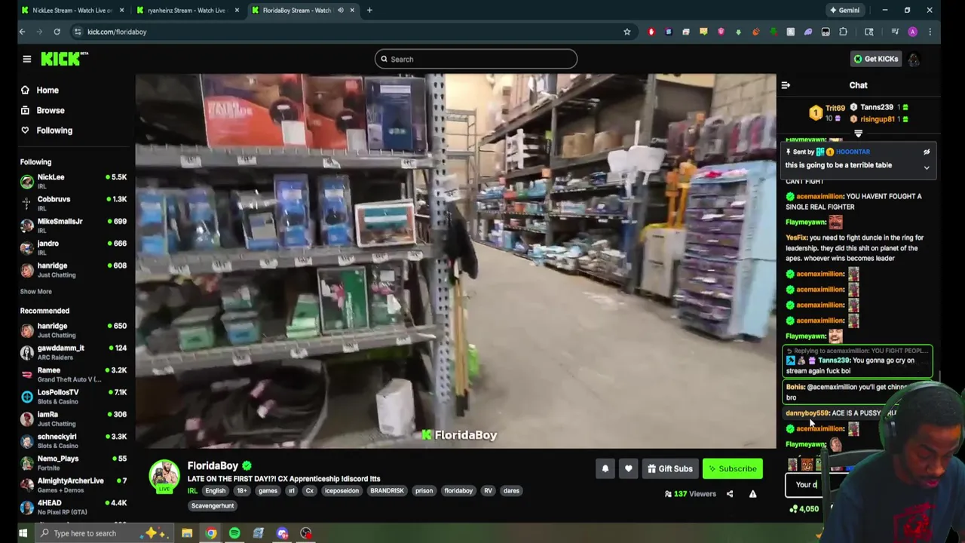Go to Home in sidebar
Image resolution: width=965 pixels, height=543 pixels.
tap(47, 90)
